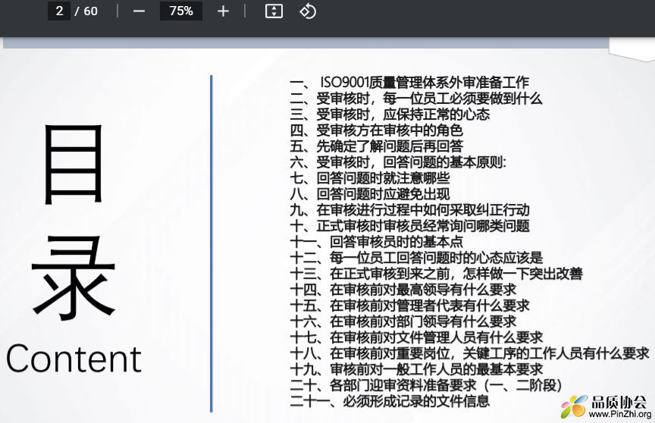
Task: Click line 十六、在审核前对部门领导有什么要求
Action: [x=403, y=321]
